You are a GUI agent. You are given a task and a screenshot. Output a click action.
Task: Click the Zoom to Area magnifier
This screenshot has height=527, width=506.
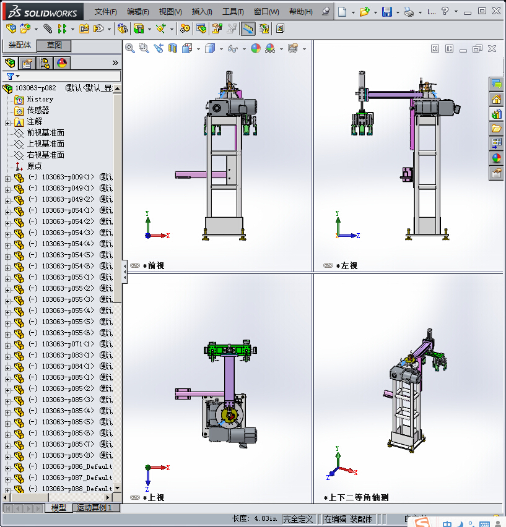[144, 48]
